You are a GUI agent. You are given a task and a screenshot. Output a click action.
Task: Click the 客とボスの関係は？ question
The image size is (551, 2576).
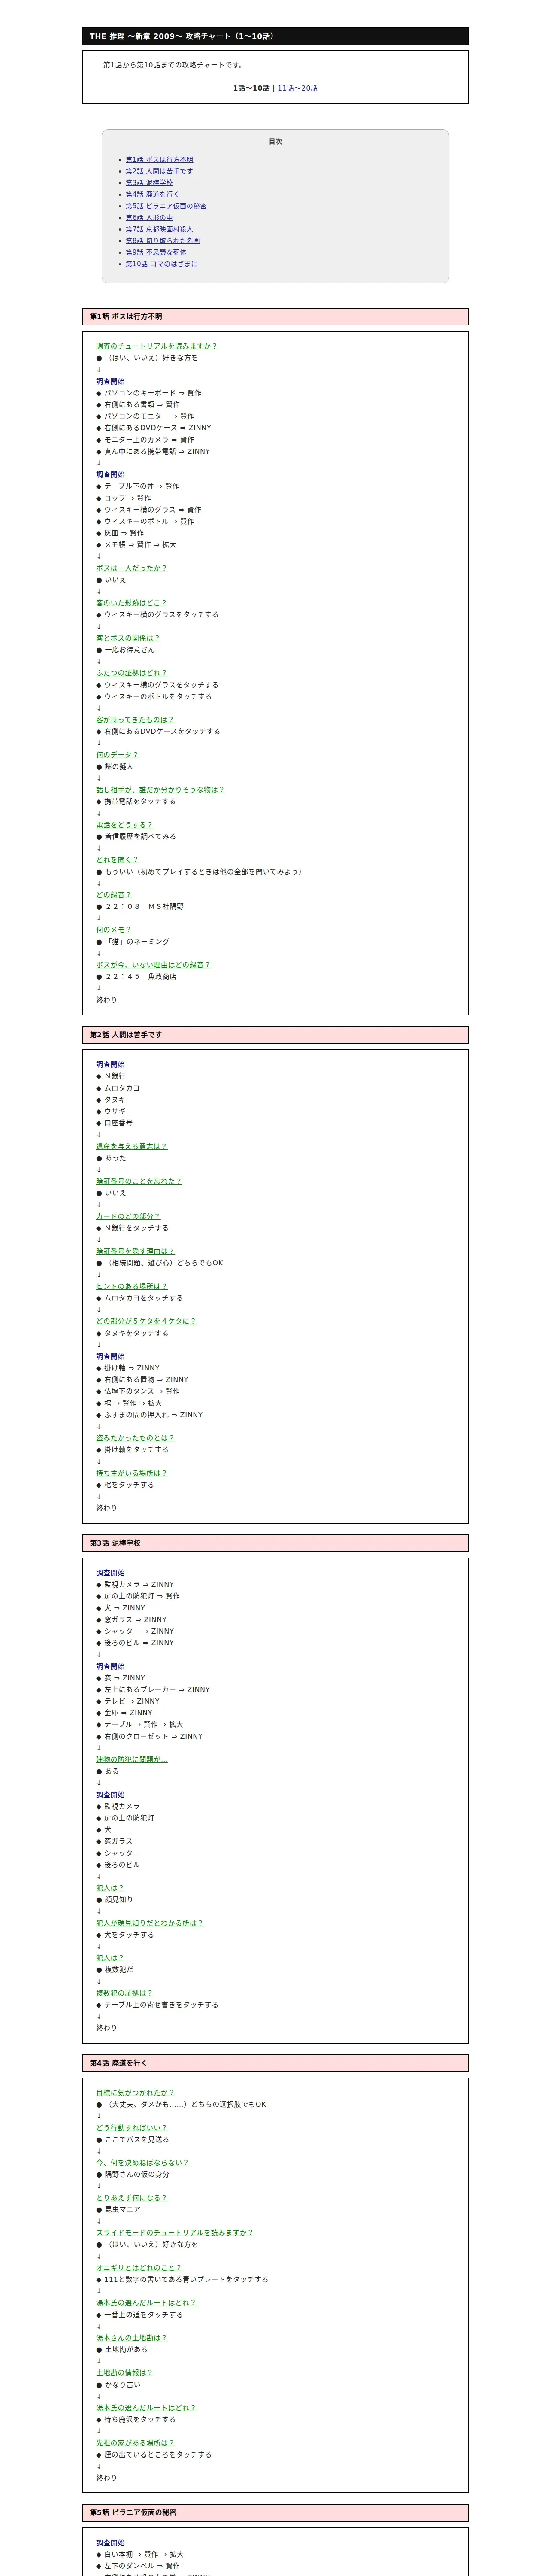pos(128,638)
